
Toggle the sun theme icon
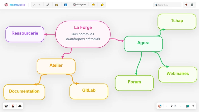coord(102,5)
